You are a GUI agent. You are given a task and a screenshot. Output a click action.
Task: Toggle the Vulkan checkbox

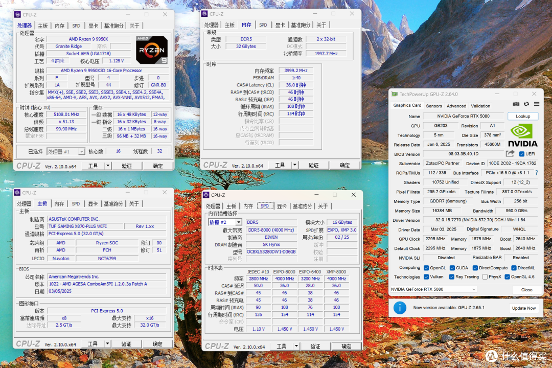(426, 277)
